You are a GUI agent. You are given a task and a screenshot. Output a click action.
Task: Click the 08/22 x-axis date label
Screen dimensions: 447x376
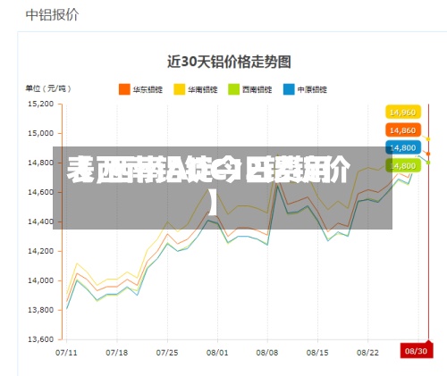[367, 353]
